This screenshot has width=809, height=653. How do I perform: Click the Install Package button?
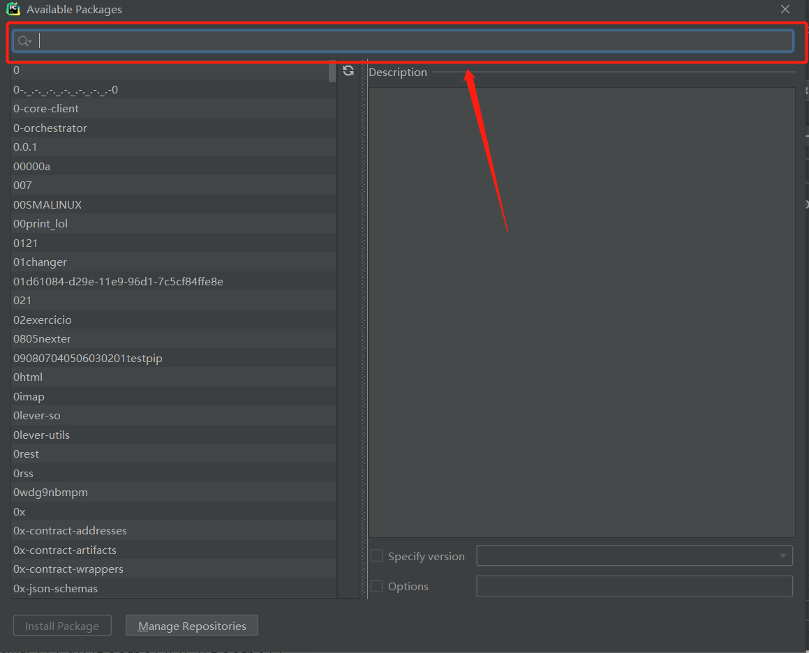[x=62, y=626]
